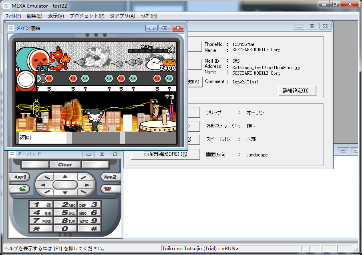The width and height of the screenshot is (362, 255).
Task: Click the red end-call phone key
Action: point(110,189)
